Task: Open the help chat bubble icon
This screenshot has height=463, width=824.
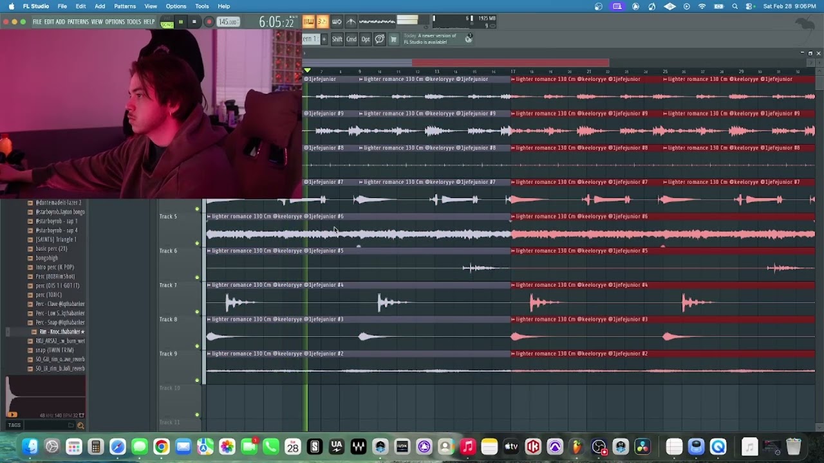Action: point(380,39)
